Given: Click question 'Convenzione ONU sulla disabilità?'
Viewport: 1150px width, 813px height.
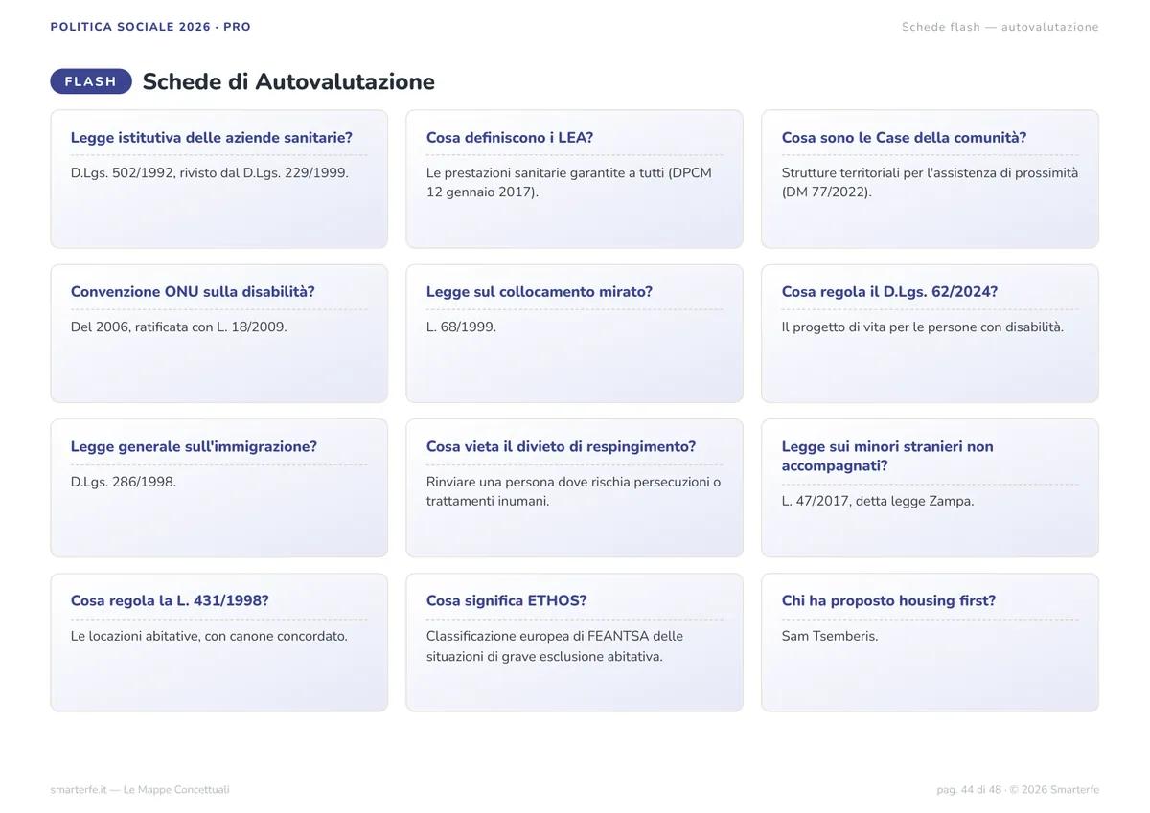Looking at the screenshot, I should point(193,291).
